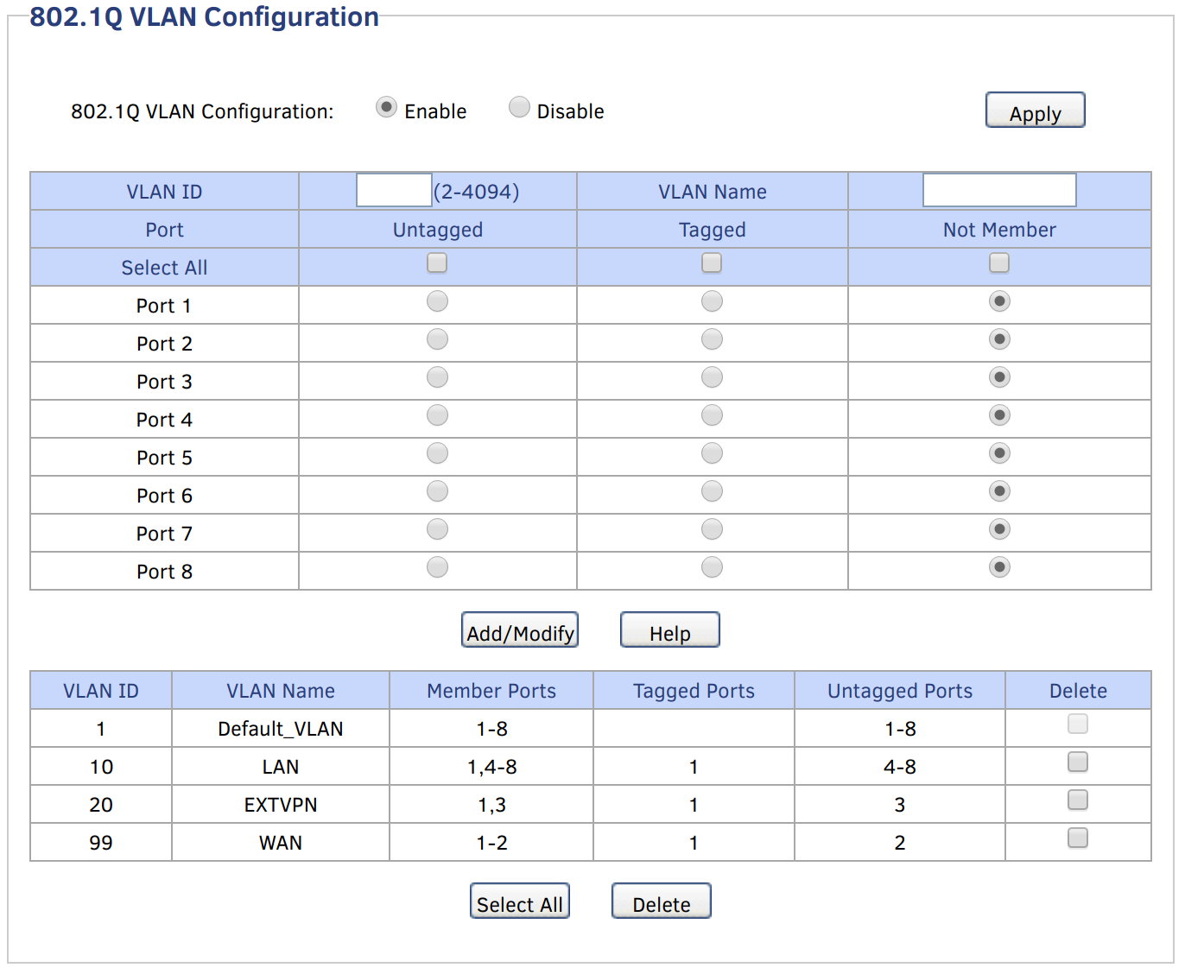This screenshot has width=1185, height=974.
Task: Mark Port 6 as Not Member
Action: point(998,491)
